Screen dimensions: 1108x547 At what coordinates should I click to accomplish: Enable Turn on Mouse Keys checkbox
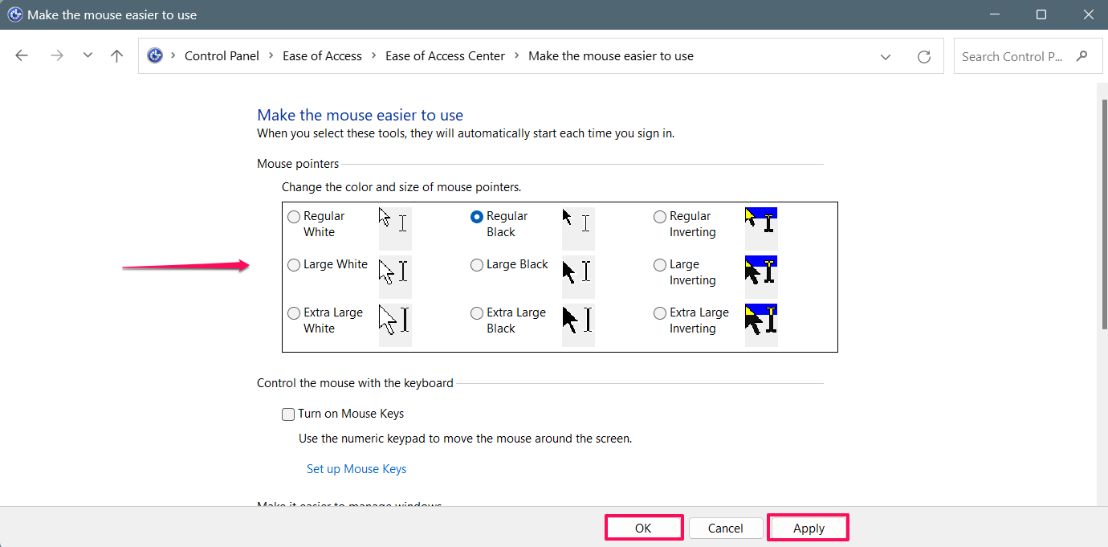pyautogui.click(x=288, y=414)
